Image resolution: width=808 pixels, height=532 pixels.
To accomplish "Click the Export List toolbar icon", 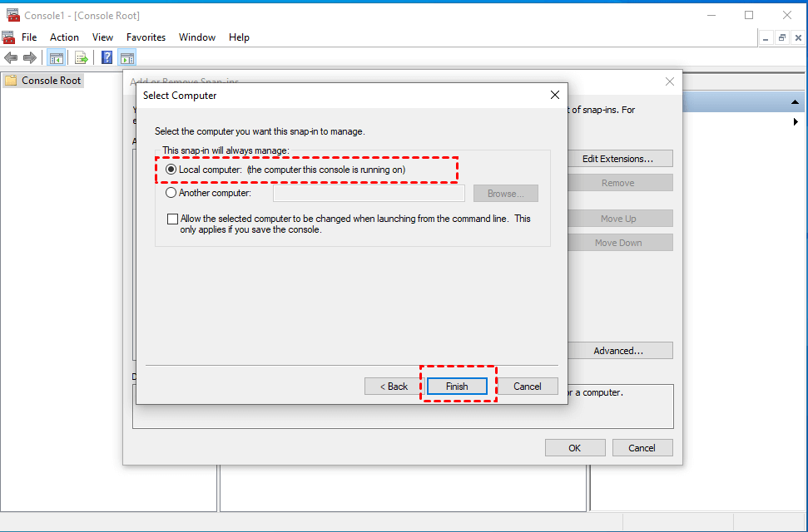I will (x=81, y=57).
